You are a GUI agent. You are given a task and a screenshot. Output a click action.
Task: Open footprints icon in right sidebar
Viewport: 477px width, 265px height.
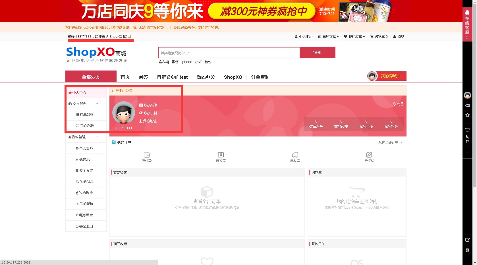coord(467,105)
